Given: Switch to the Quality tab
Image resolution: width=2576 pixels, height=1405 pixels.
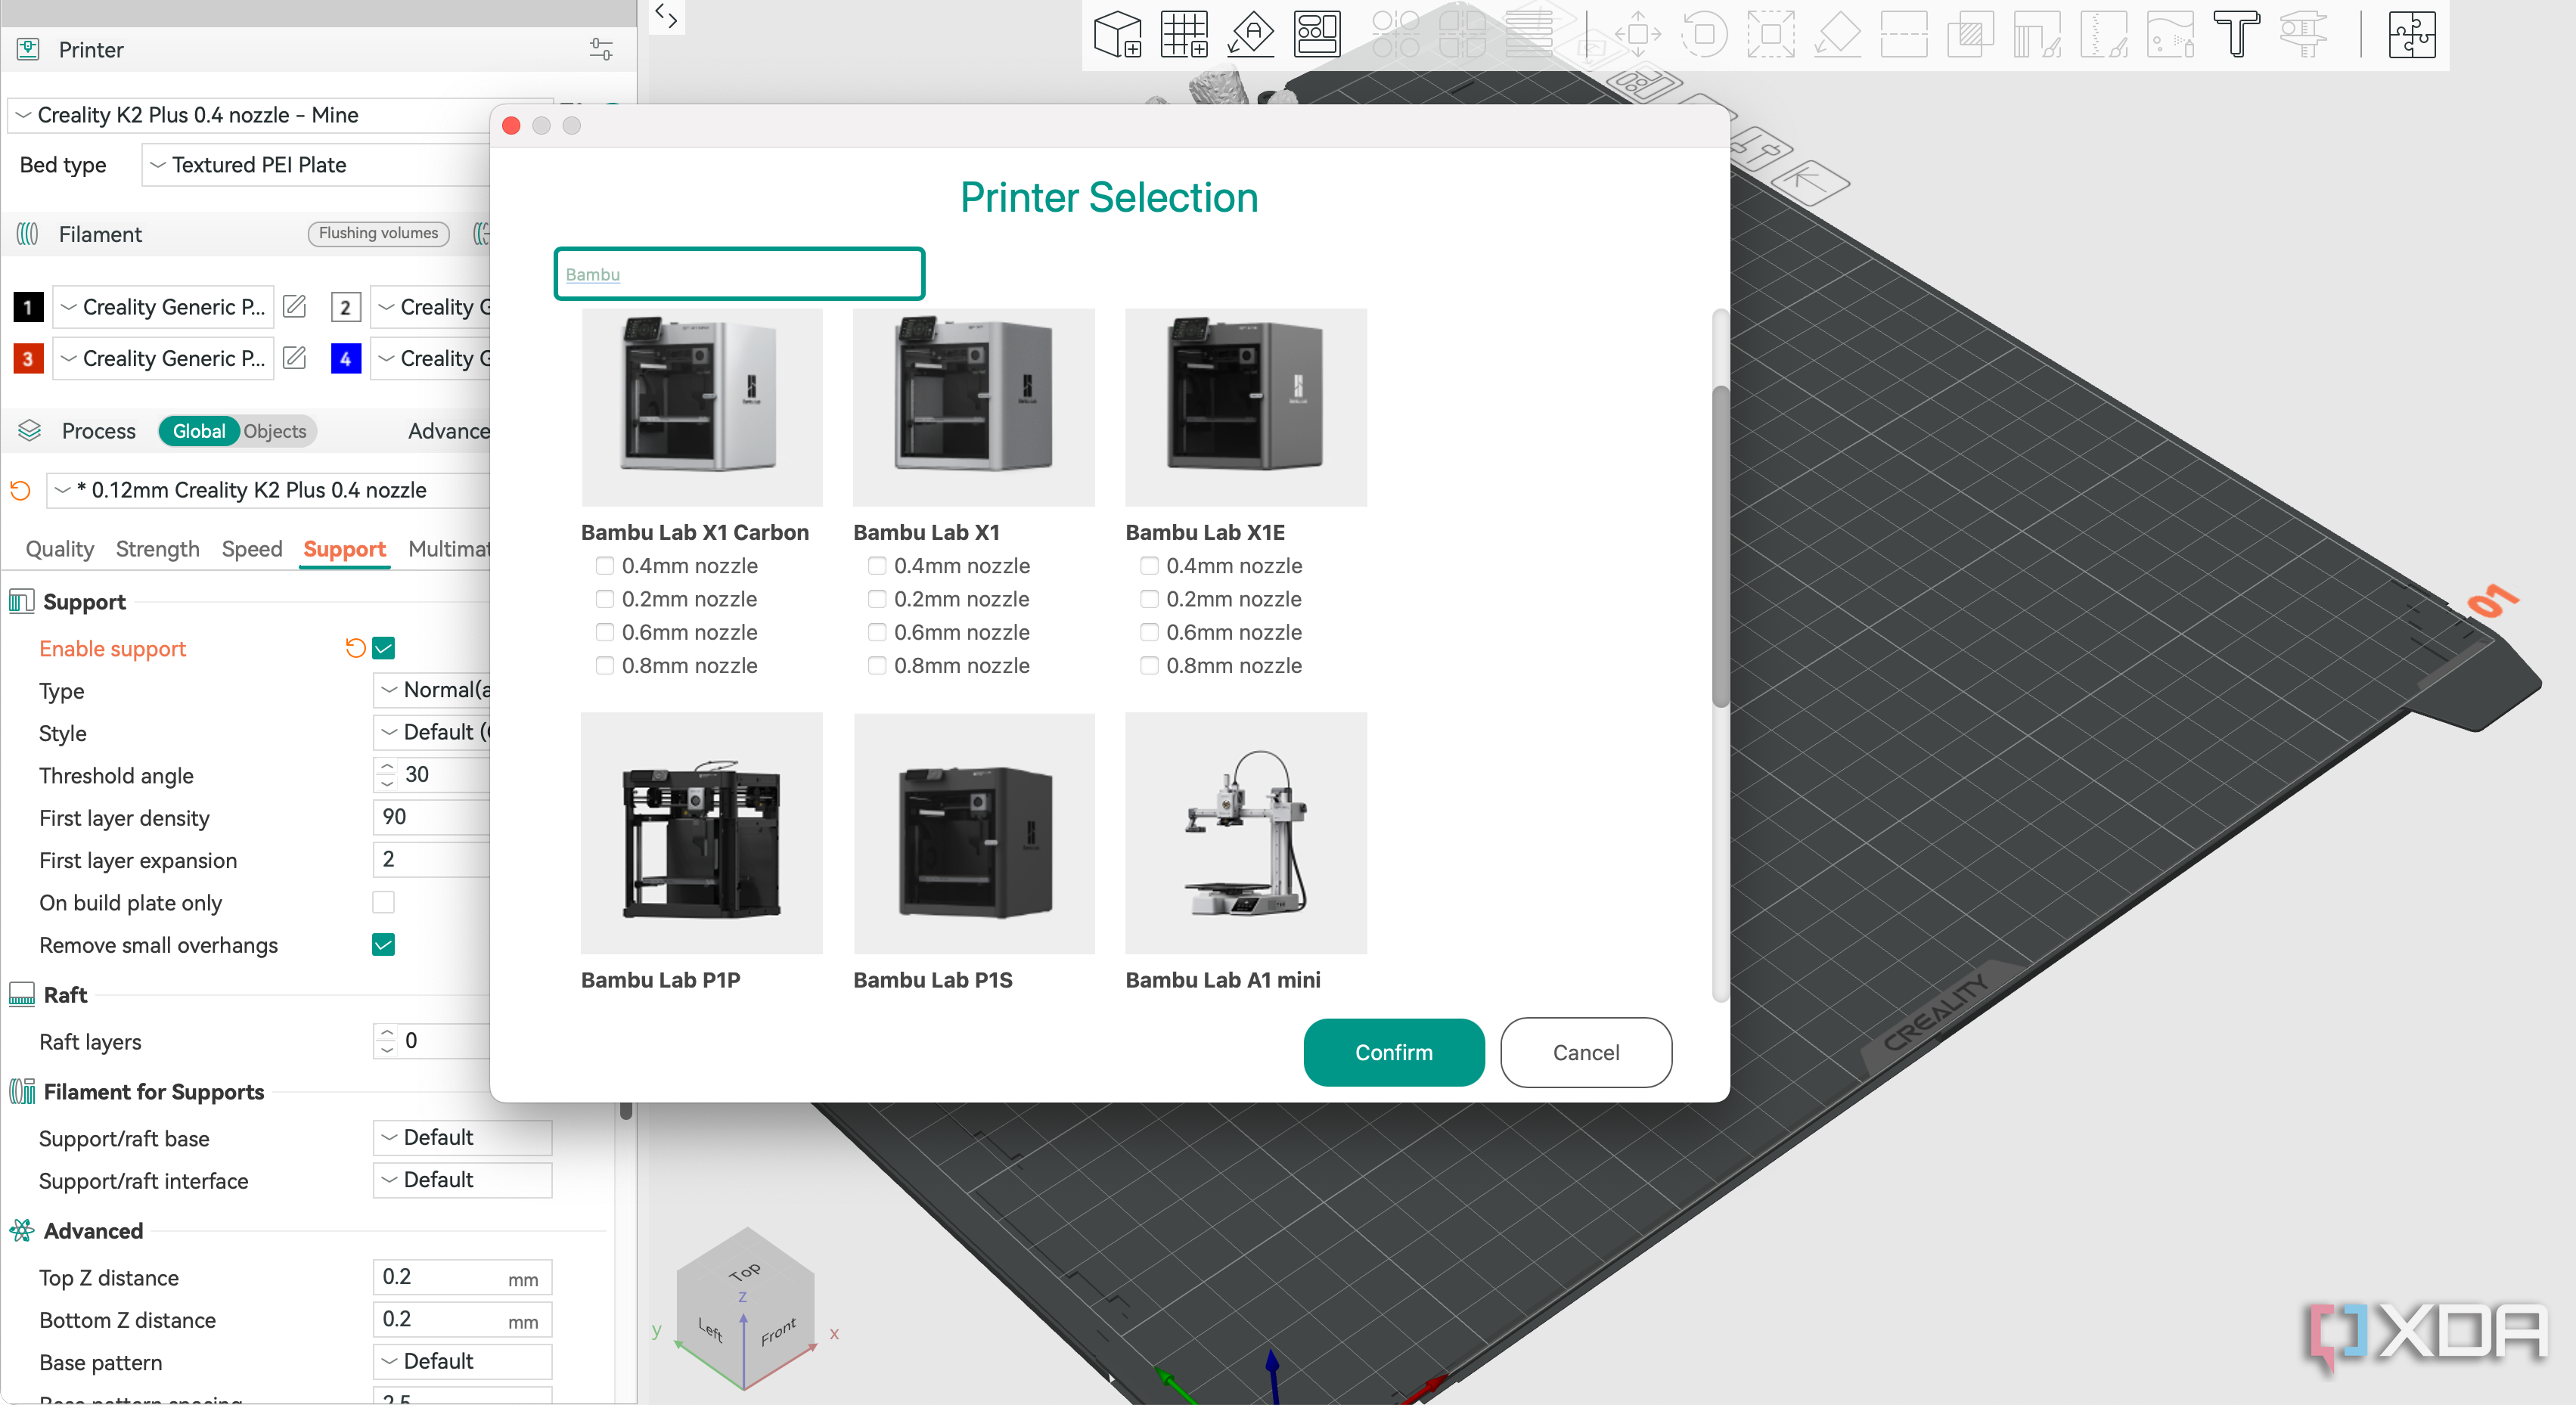Looking at the screenshot, I should tap(59, 549).
